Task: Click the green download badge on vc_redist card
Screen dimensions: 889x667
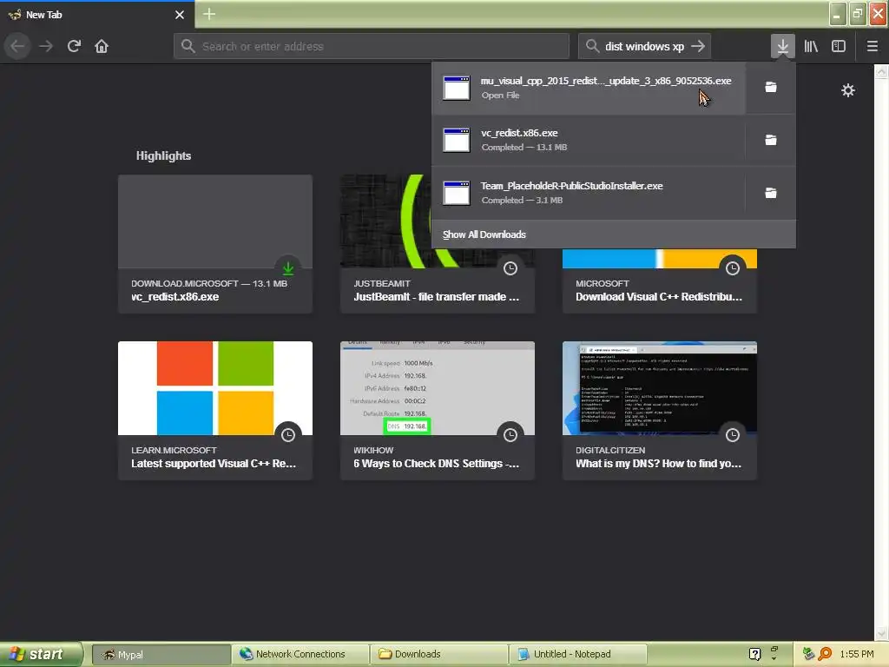Action: pos(288,267)
